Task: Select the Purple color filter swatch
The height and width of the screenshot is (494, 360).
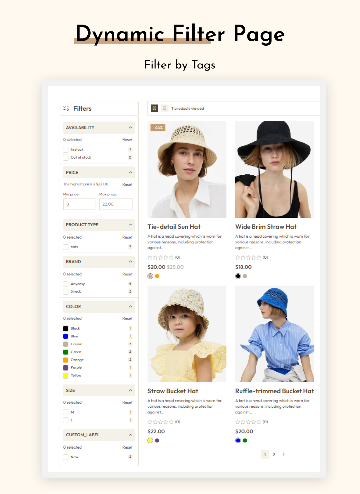Action: pos(66,368)
